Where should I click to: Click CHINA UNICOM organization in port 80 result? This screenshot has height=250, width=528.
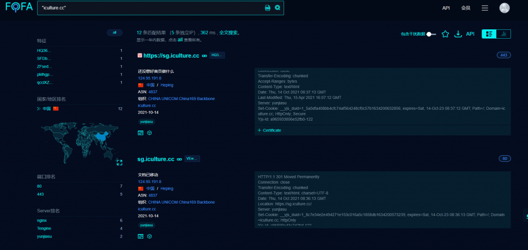point(181,202)
